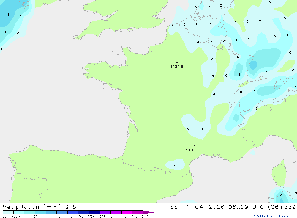Click the legend label 35

point(113,216)
